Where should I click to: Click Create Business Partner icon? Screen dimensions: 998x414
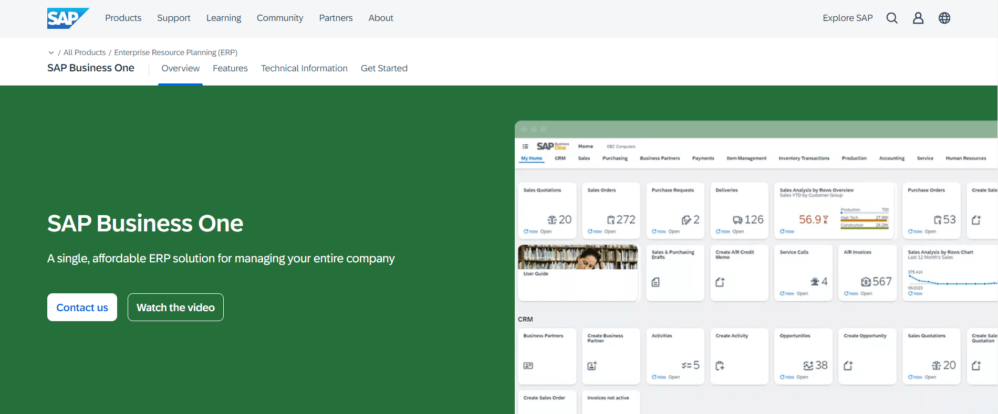coord(592,366)
